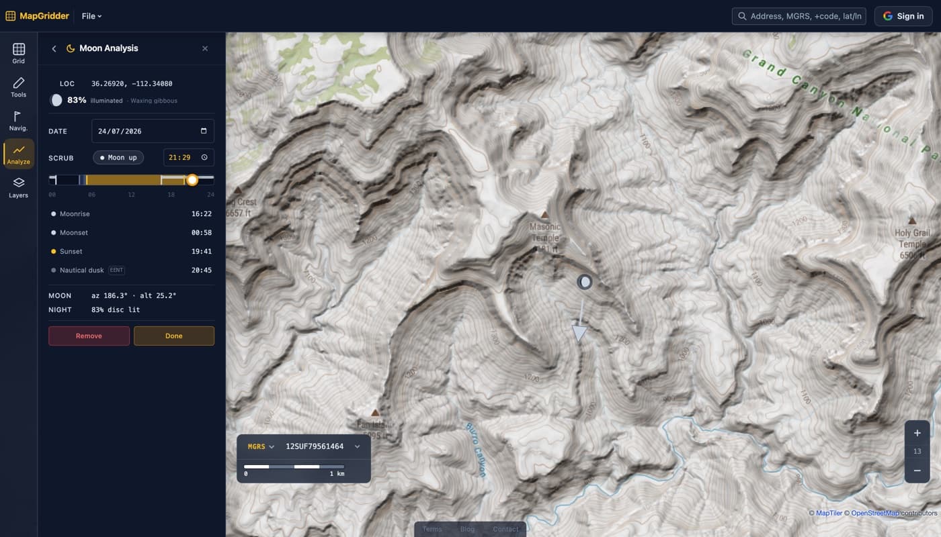The height and width of the screenshot is (537, 941).
Task: Select the Moonset 00:58 row
Action: click(131, 232)
